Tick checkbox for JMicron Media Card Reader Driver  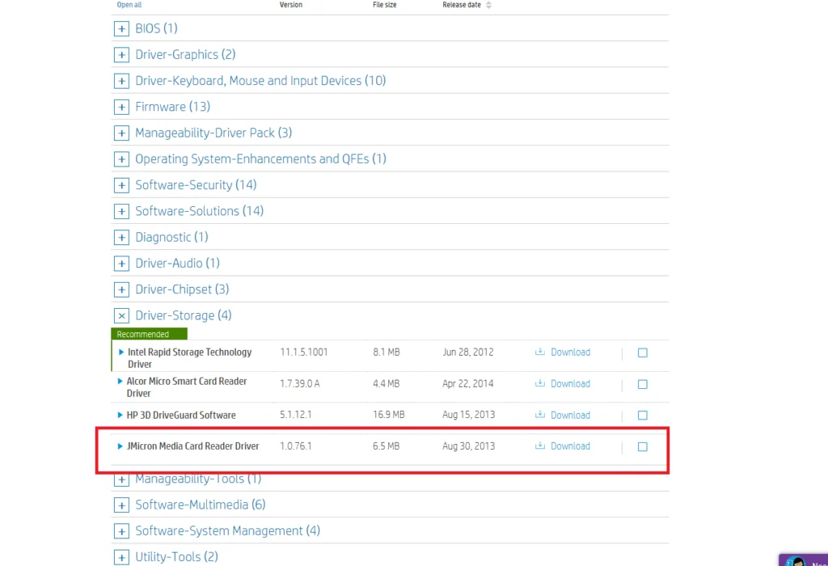(643, 446)
